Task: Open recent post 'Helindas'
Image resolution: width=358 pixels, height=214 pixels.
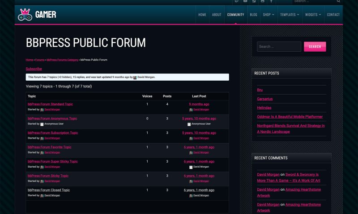Action: pos(264,108)
